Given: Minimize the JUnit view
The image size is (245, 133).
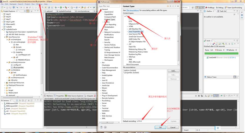Looking at the screenshot, I should [x=234, y=41].
